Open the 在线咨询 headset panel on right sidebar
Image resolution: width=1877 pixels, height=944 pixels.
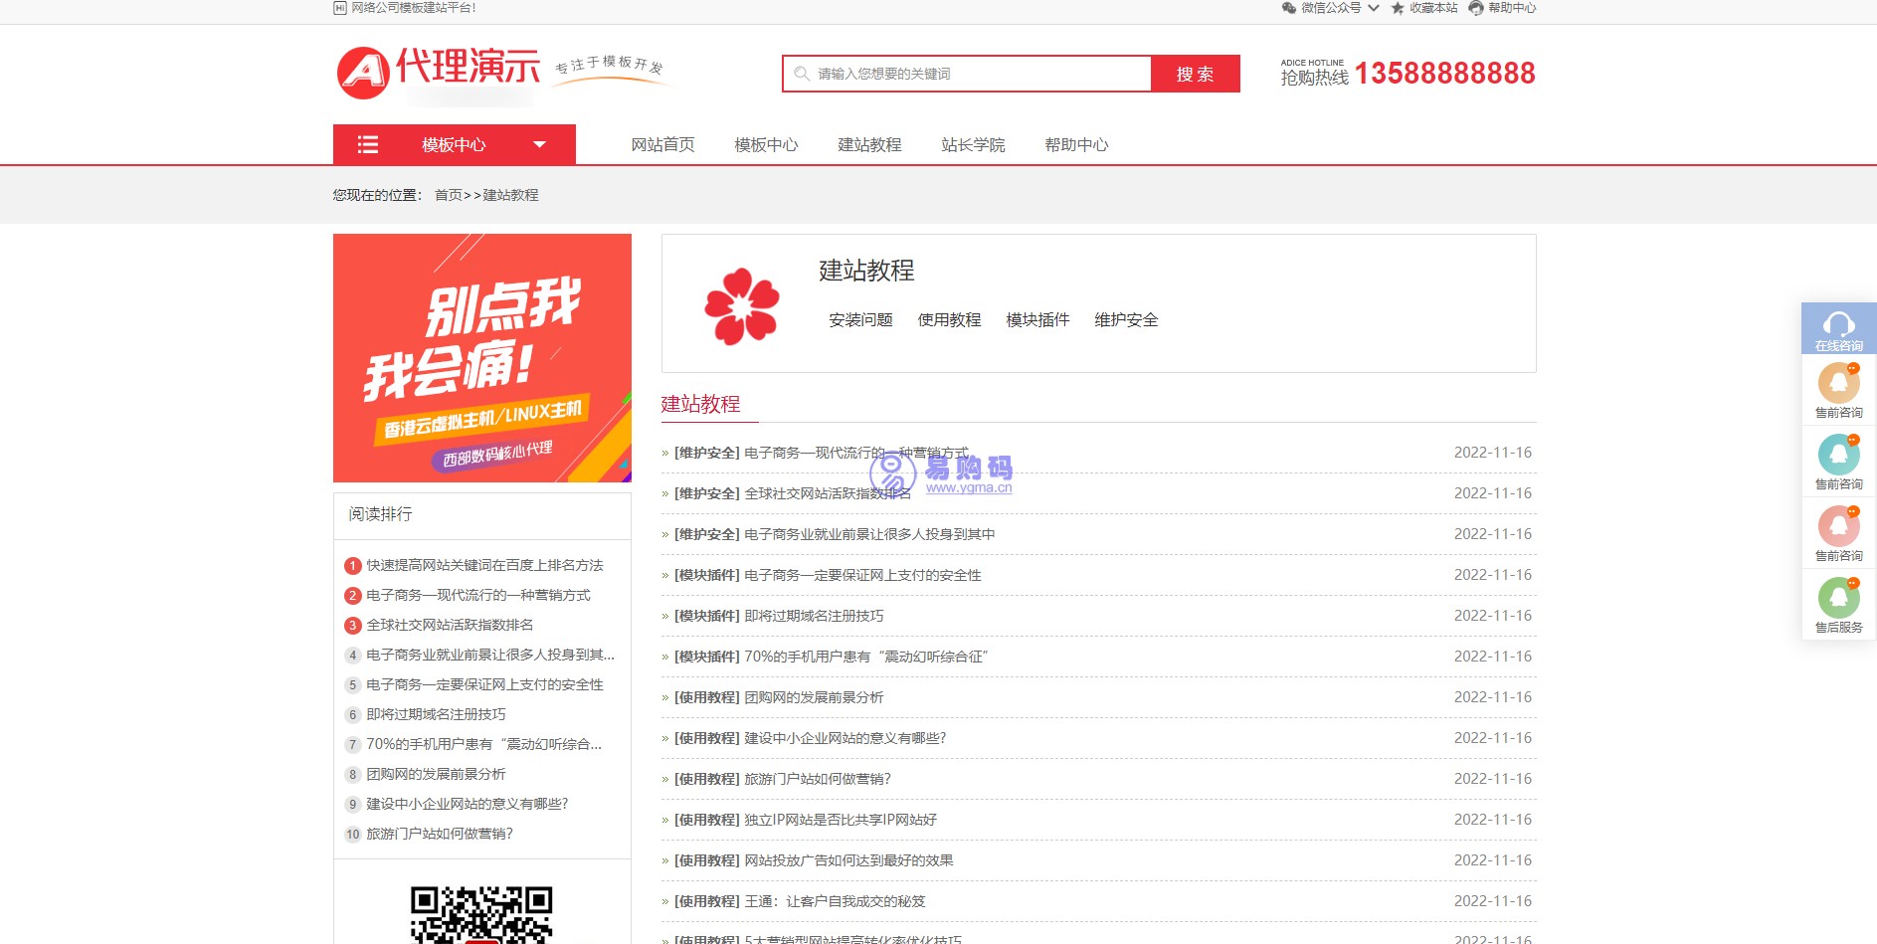pyautogui.click(x=1838, y=326)
